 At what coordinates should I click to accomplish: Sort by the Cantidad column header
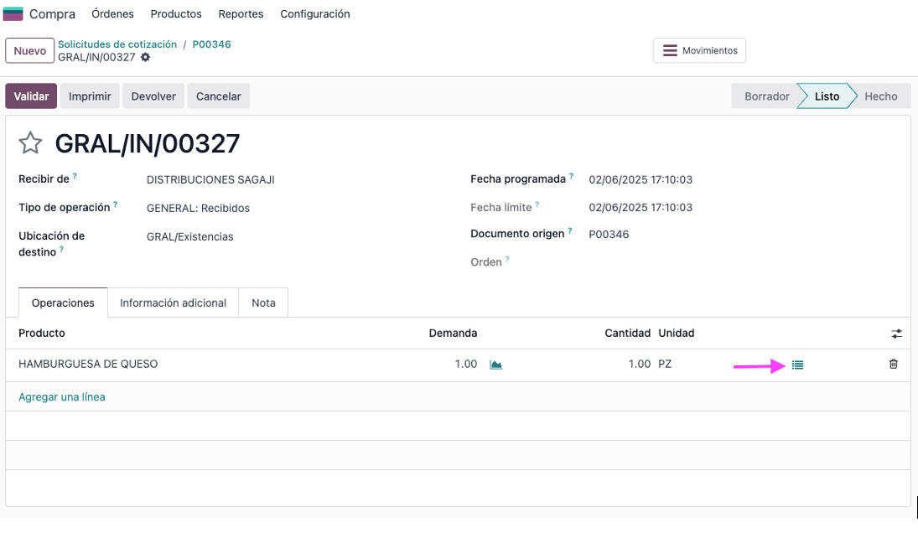tap(627, 333)
